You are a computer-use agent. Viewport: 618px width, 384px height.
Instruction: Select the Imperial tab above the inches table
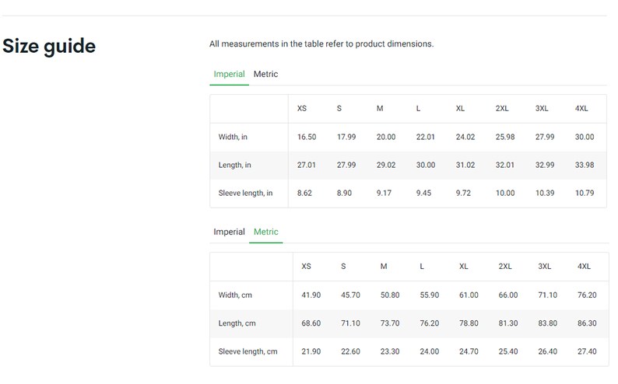[x=229, y=74]
